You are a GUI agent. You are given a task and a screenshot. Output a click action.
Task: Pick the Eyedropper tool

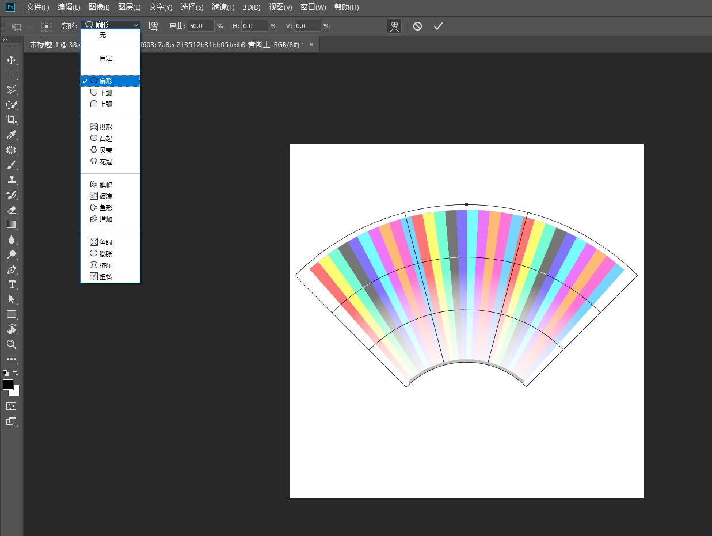(11, 135)
